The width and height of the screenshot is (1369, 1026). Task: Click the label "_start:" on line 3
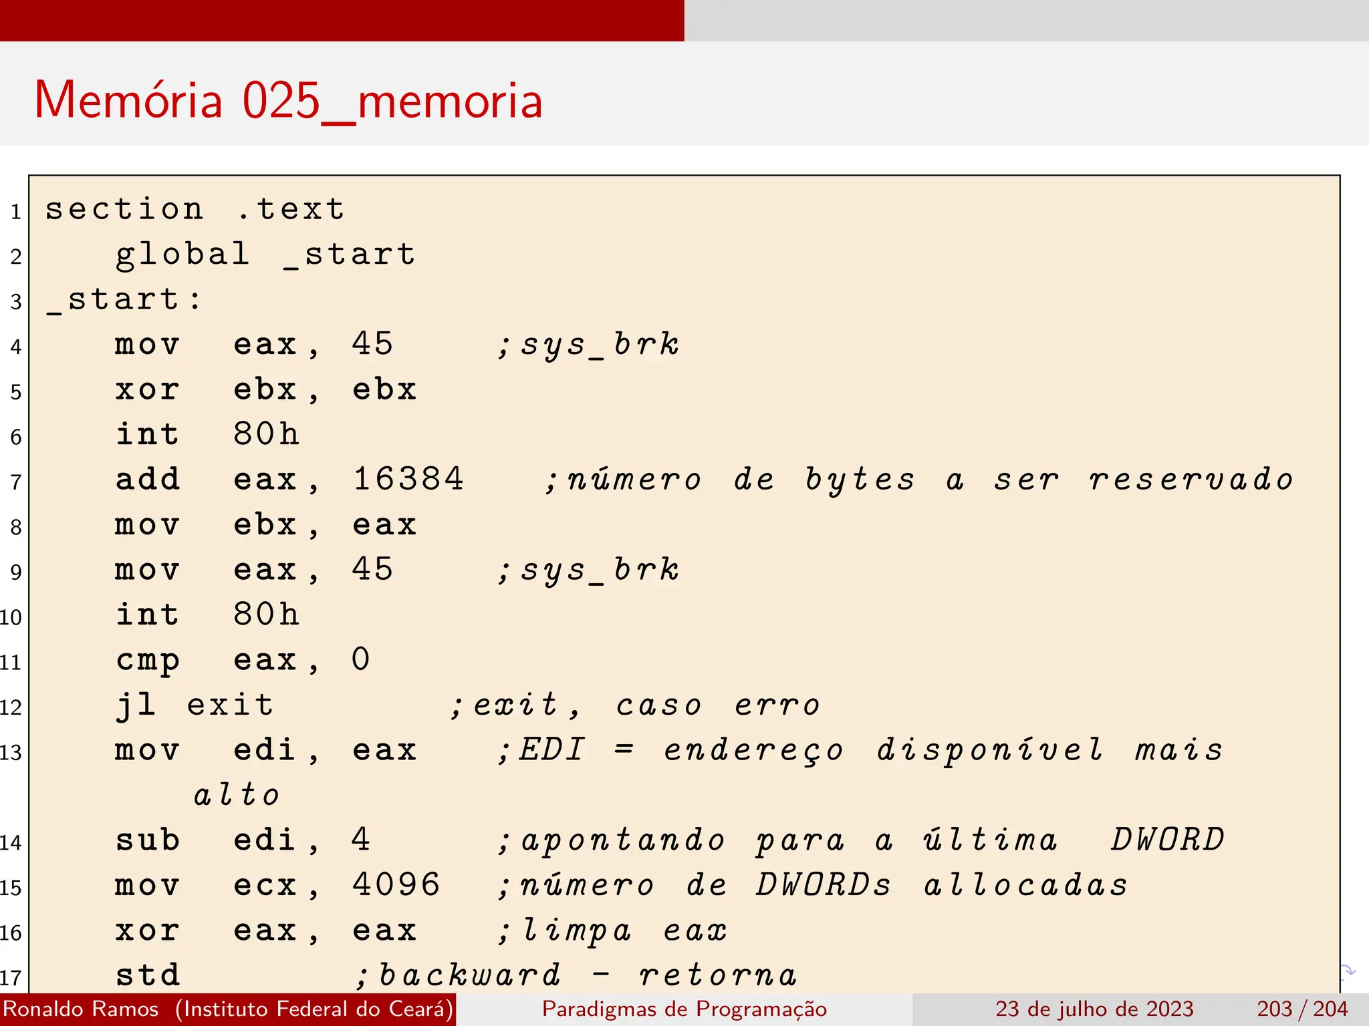(x=124, y=300)
